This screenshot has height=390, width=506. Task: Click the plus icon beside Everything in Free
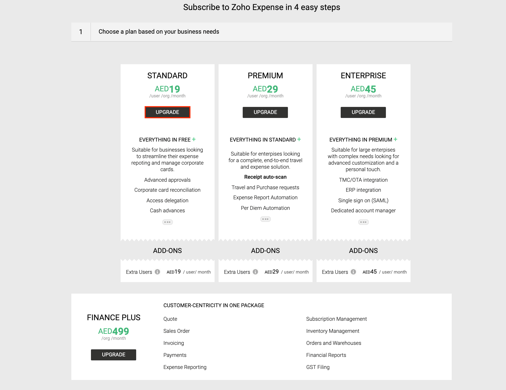click(194, 139)
